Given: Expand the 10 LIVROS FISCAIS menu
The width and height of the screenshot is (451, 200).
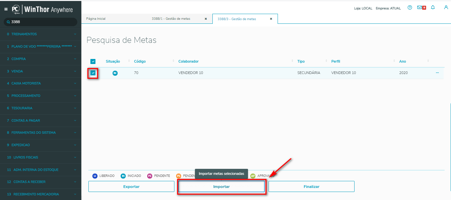Looking at the screenshot, I should click(41, 157).
